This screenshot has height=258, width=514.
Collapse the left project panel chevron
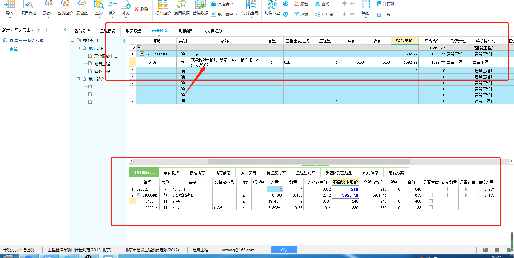tap(65, 30)
